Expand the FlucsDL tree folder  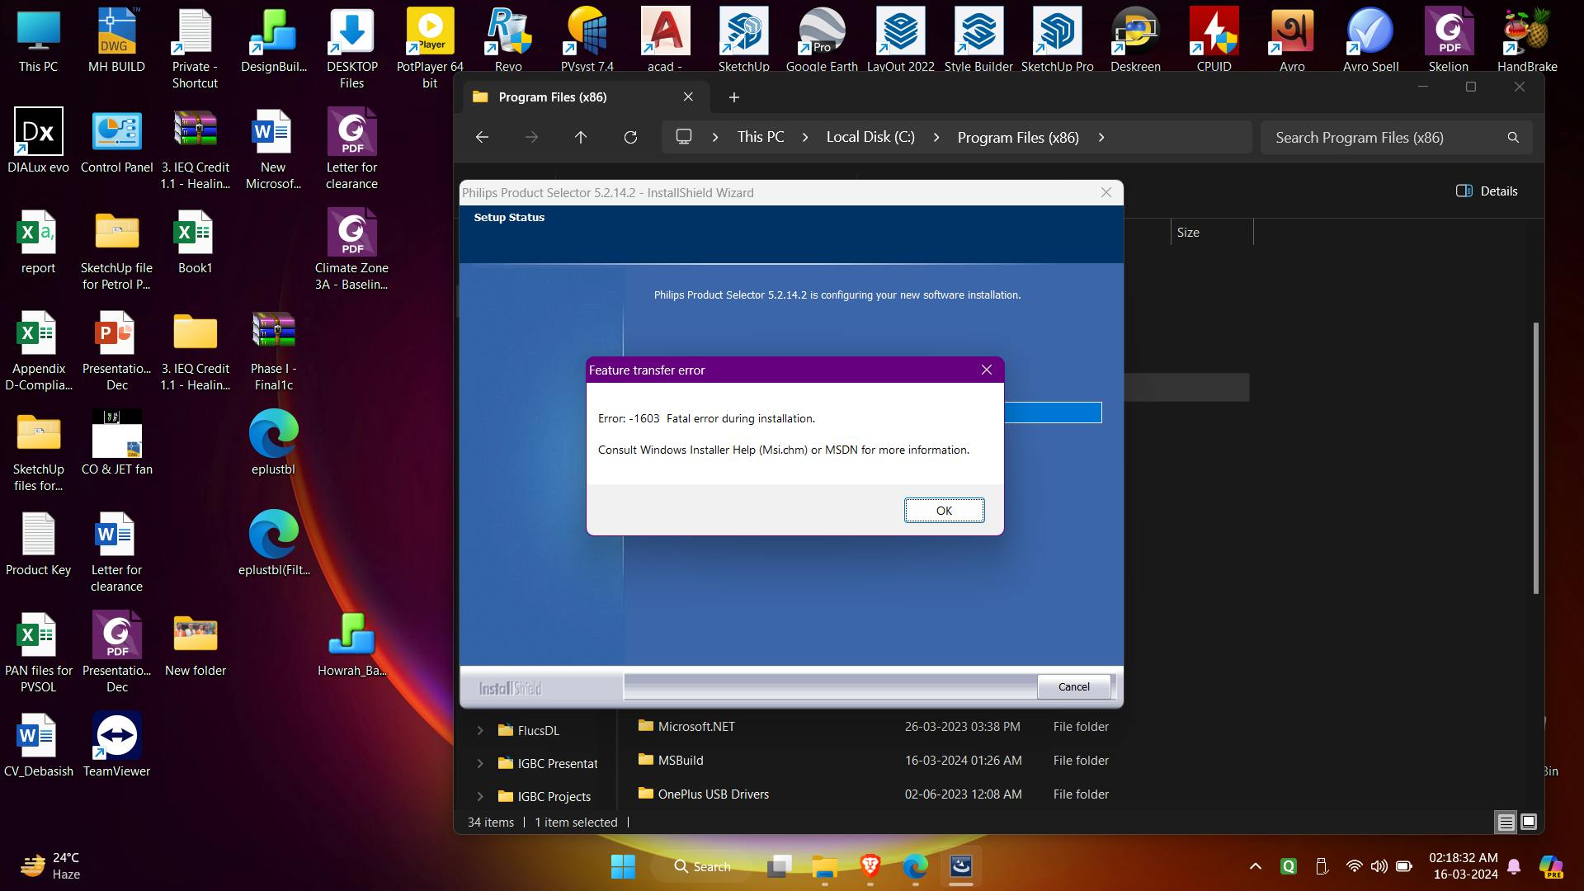(480, 731)
